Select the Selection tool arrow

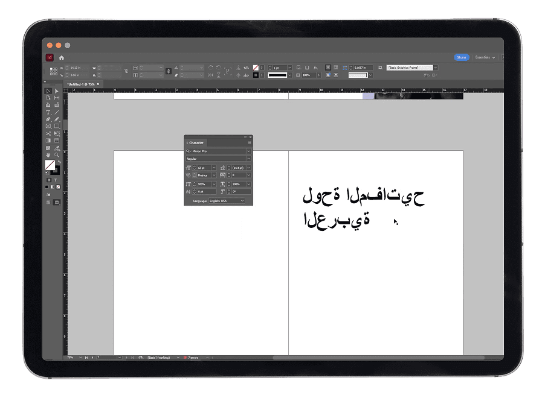click(x=48, y=91)
